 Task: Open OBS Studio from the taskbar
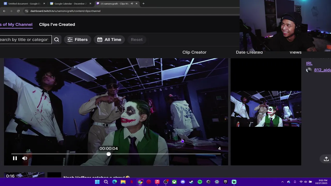[x=165, y=182]
